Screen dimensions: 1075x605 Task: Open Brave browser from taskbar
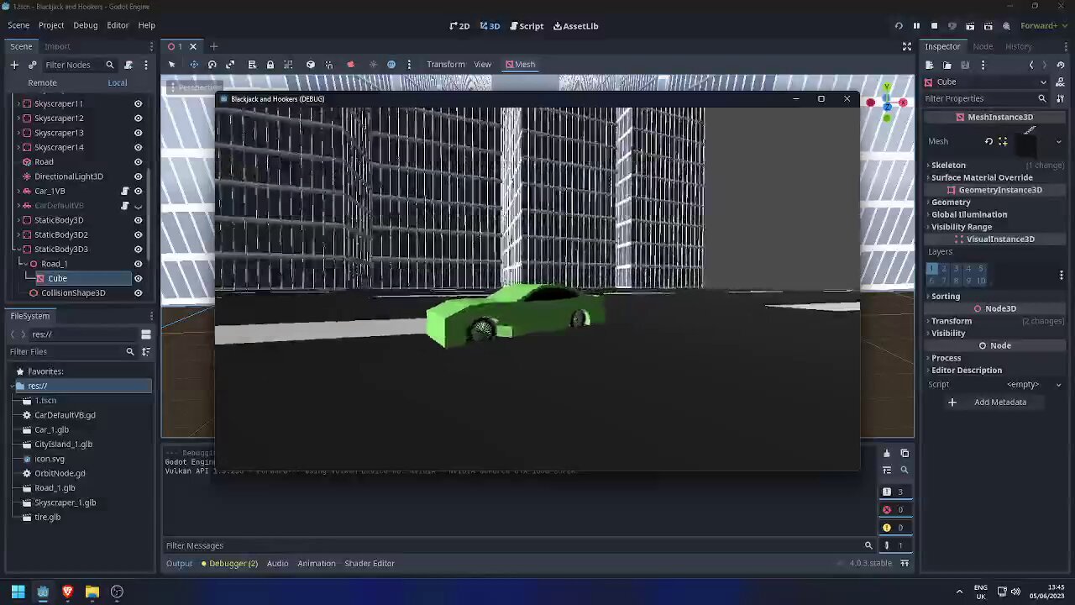[67, 592]
